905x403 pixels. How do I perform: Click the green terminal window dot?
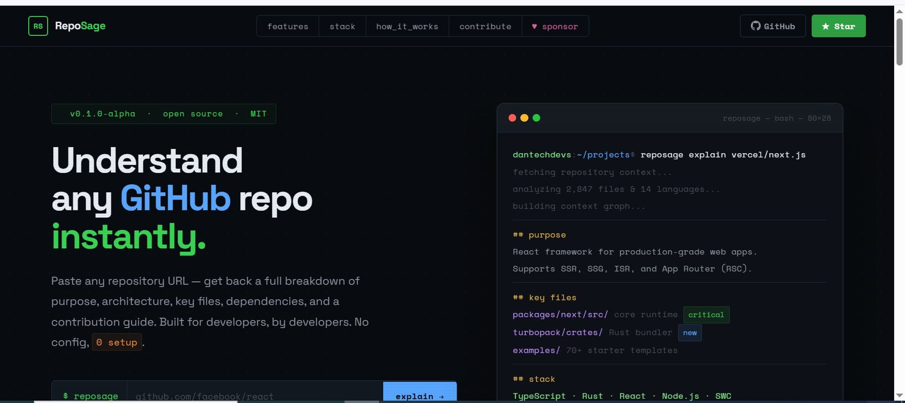(x=536, y=118)
